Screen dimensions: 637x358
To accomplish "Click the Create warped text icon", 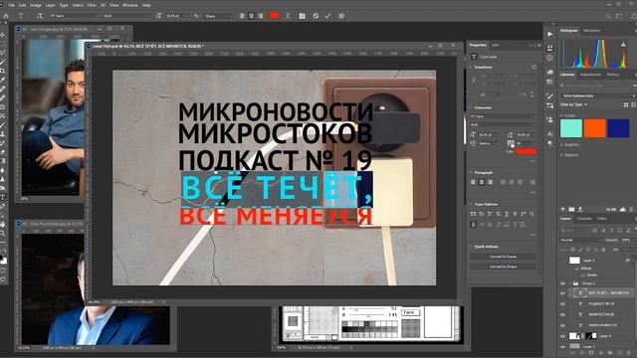I will [x=288, y=16].
